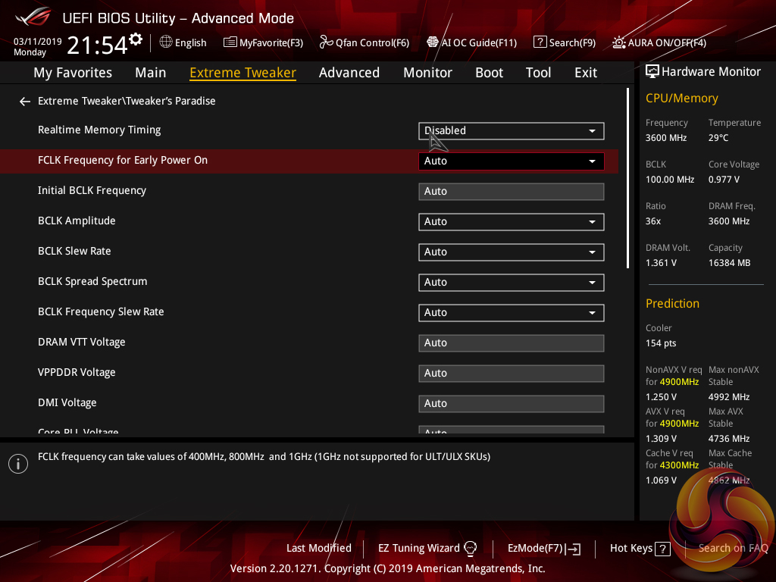Click the EzMode exit arrow icon
The width and height of the screenshot is (776, 582).
573,549
